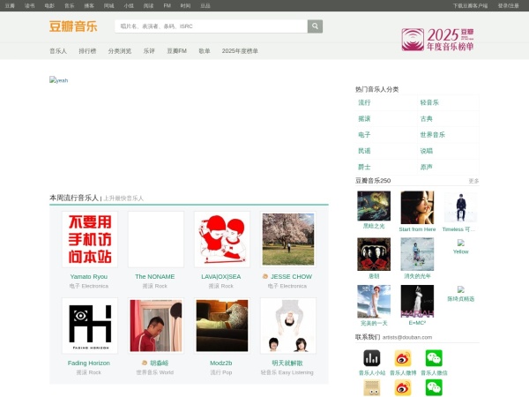Open the 2025 annual music chart banner
Screen dimensions: 529x397
[x=437, y=40]
